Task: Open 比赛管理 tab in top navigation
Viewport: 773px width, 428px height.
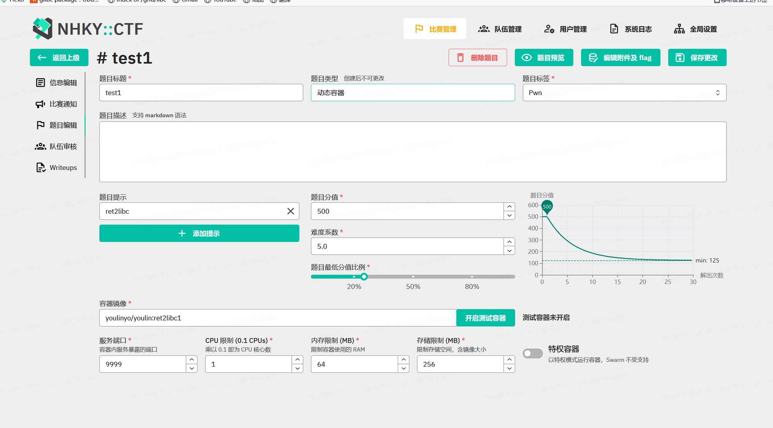Action: pos(435,29)
